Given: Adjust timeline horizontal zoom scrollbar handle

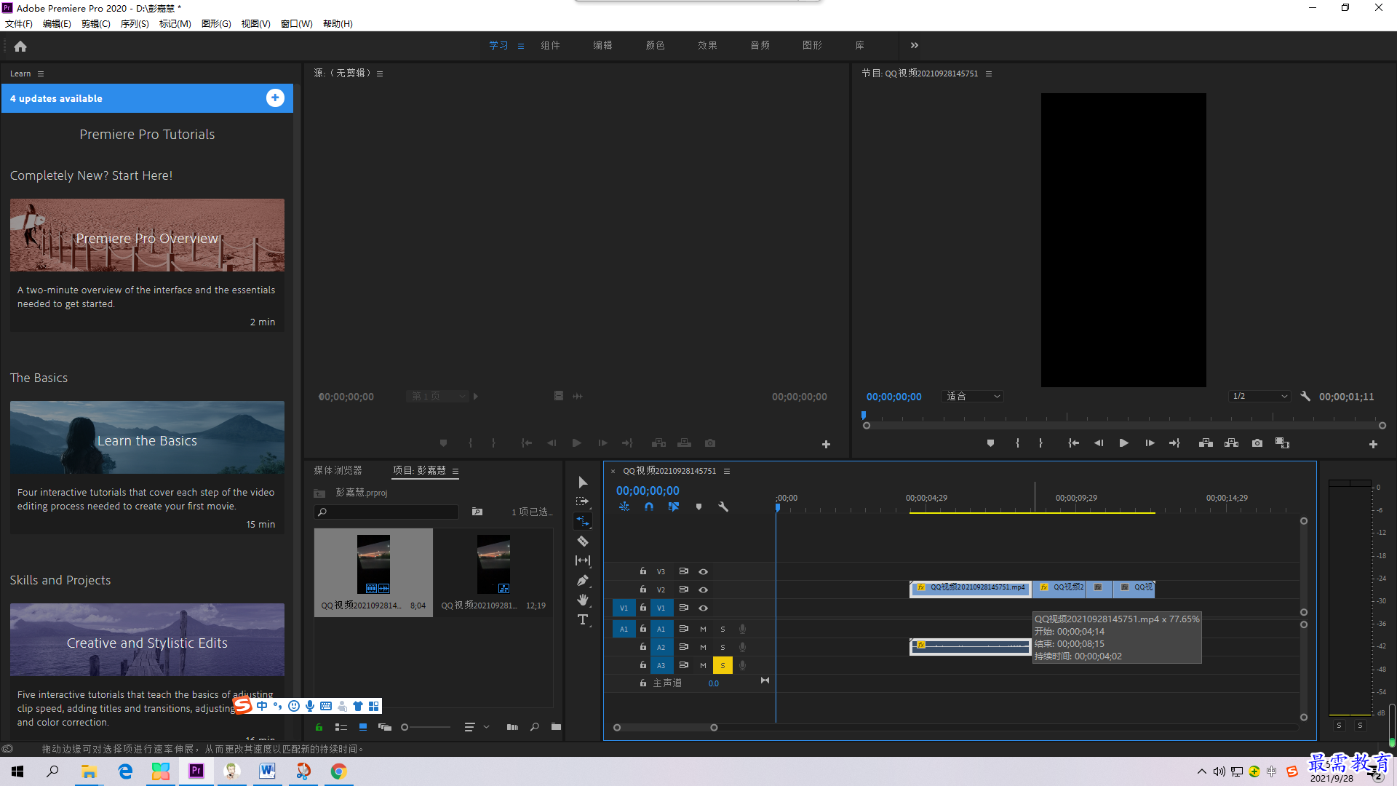Looking at the screenshot, I should pyautogui.click(x=714, y=728).
